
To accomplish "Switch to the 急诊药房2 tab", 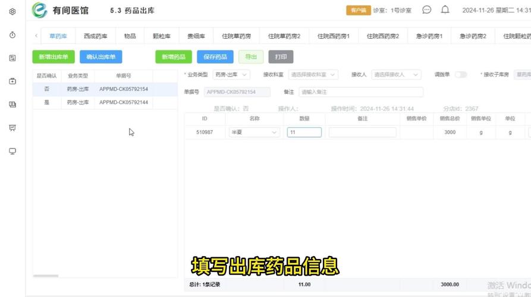I will click(473, 36).
